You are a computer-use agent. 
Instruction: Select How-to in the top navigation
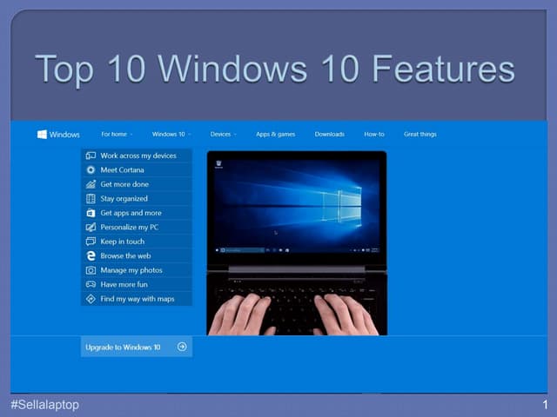coord(374,135)
